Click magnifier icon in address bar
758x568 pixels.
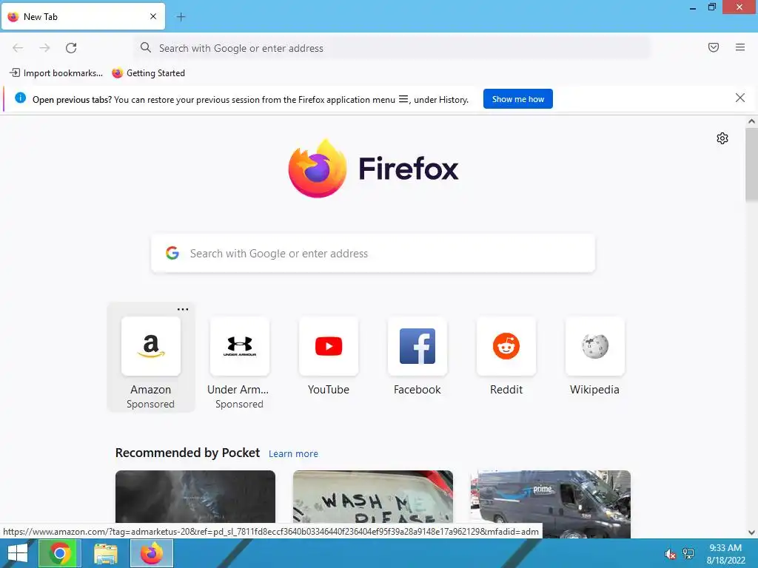(146, 47)
